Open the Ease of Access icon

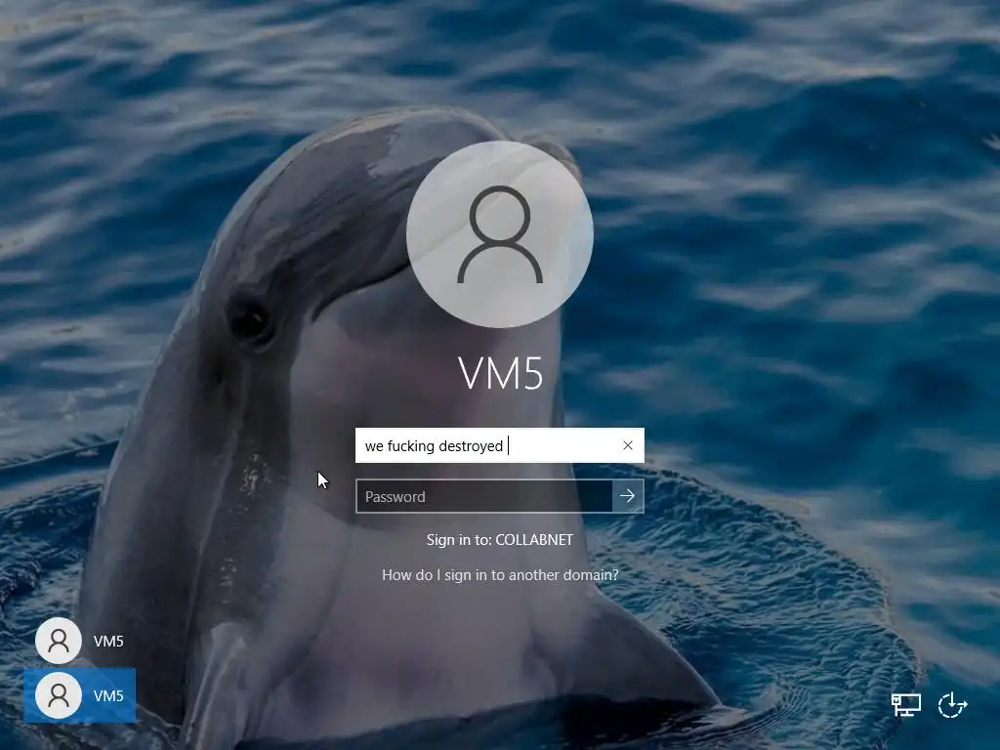click(952, 705)
